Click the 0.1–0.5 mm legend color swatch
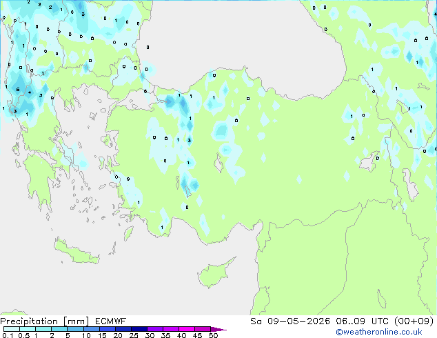Viewport: 437px width, 338px height. pos(12,329)
